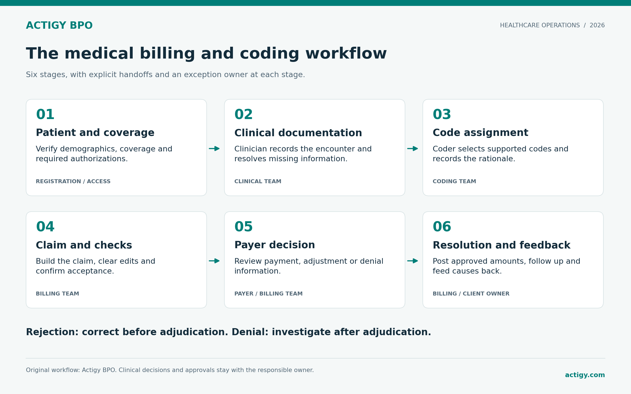The height and width of the screenshot is (394, 631).
Task: Click the arrow between stage 05 and 06
Action: click(x=412, y=261)
